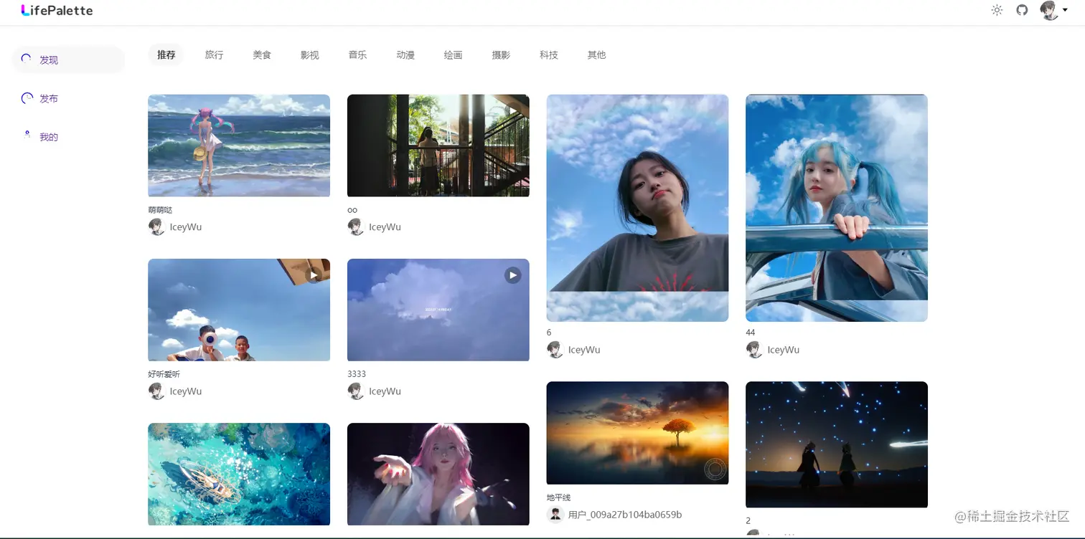Open post 6 girl sky photo

click(x=637, y=208)
